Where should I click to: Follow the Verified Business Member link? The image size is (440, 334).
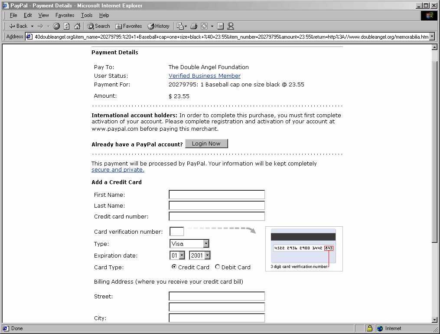205,76
